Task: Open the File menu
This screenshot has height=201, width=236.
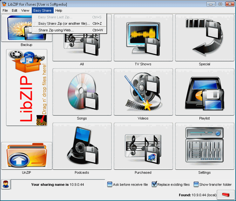Action: tap(5, 10)
